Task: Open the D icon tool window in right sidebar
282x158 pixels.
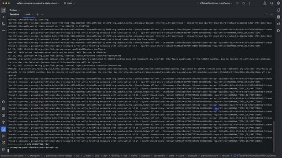Action: pos(278,31)
